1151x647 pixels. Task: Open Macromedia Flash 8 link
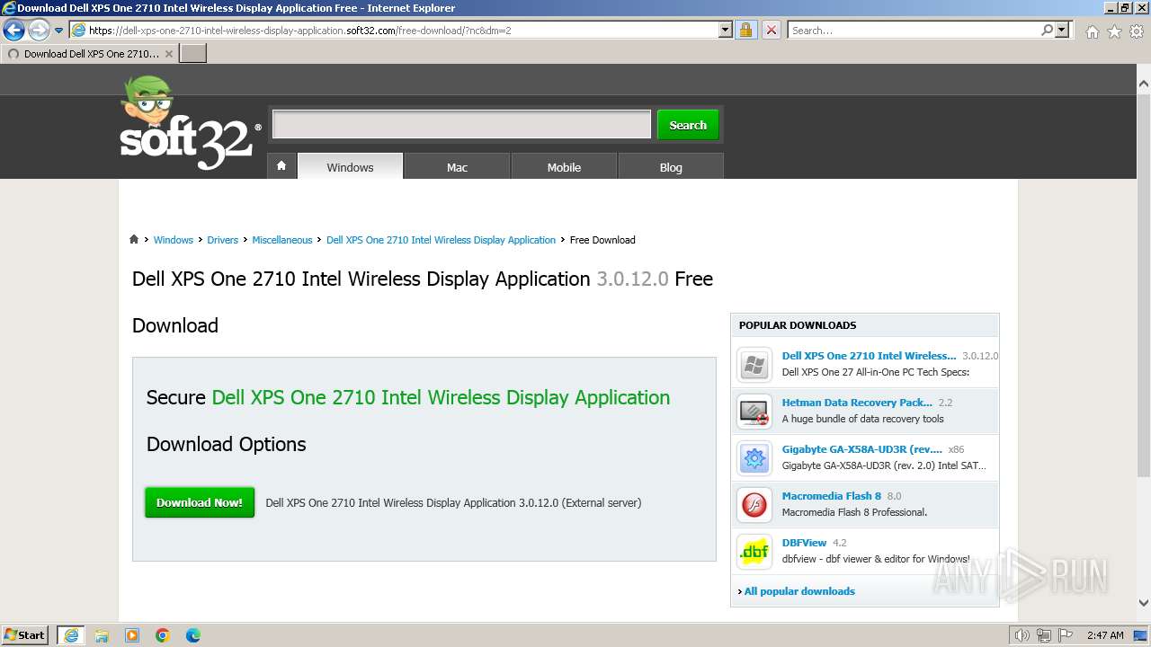click(x=832, y=496)
